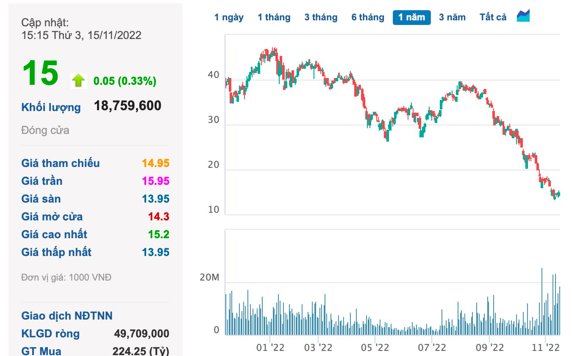
Task: Select the highlighted 1 năm tab
Action: (x=411, y=17)
